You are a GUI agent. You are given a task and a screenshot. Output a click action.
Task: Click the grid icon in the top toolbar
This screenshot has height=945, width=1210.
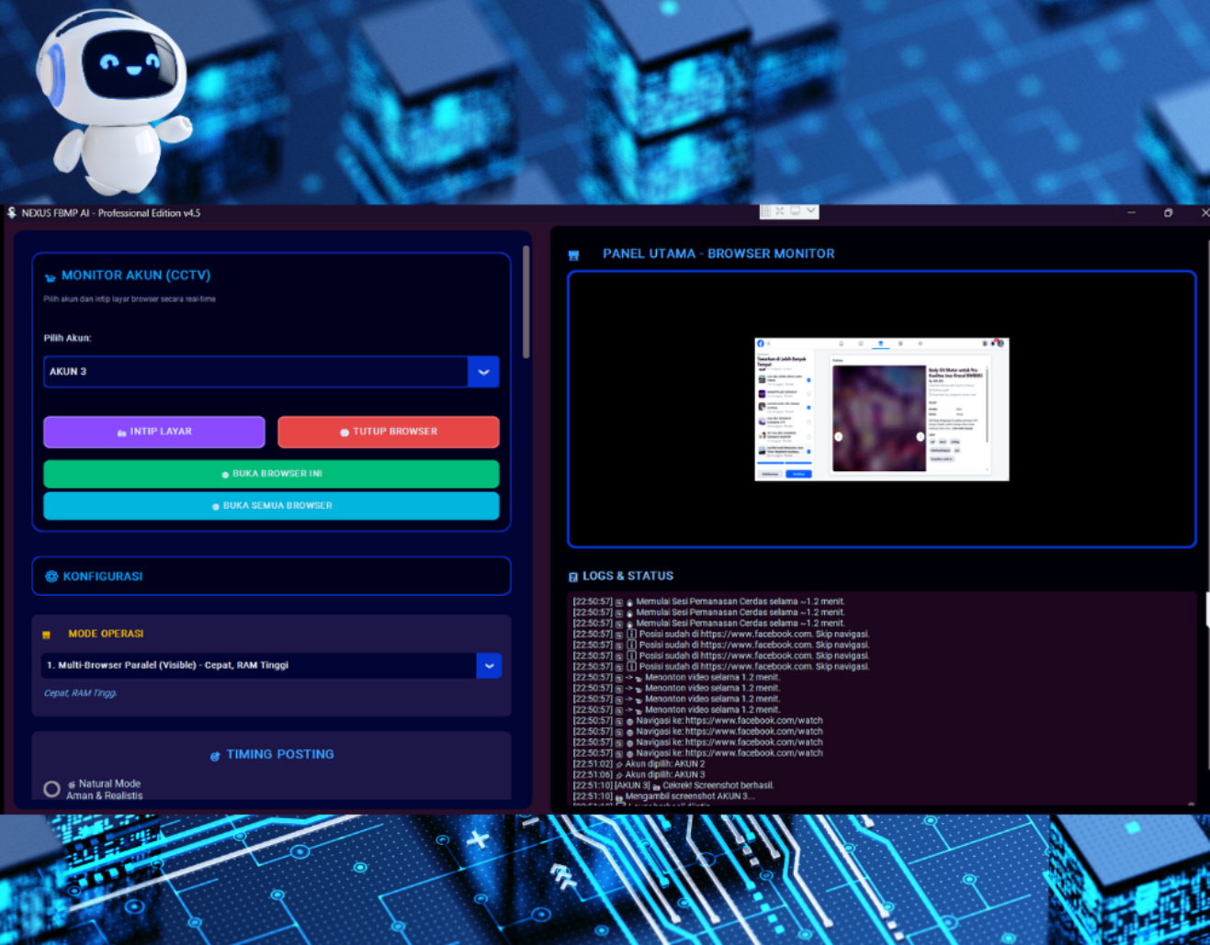(764, 211)
